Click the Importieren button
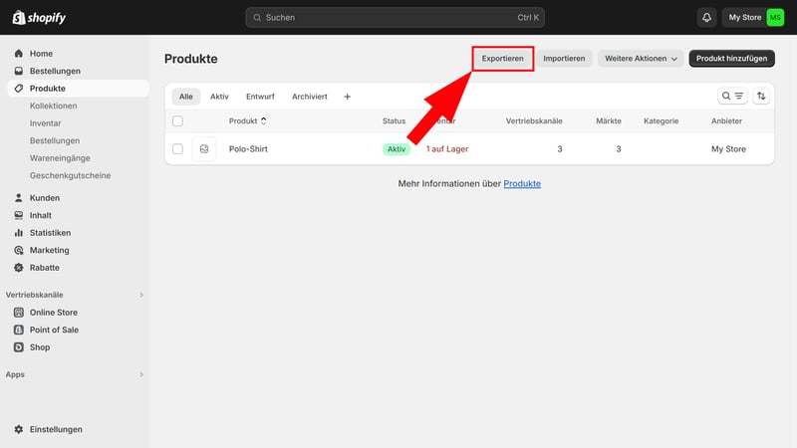This screenshot has height=448, width=797. coord(564,59)
